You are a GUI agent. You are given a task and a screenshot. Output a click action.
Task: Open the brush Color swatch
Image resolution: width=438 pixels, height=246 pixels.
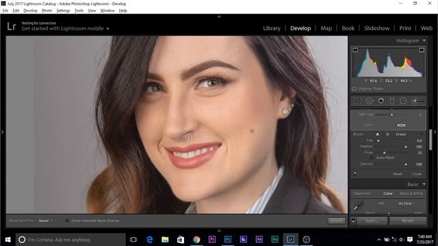click(x=401, y=125)
